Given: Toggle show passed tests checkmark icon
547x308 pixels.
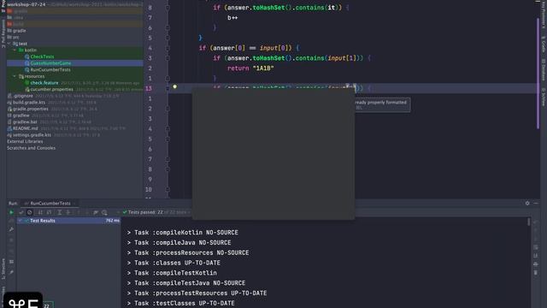Looking at the screenshot, I should [x=21, y=212].
